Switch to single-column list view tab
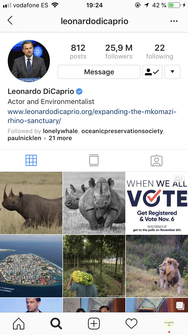The height and width of the screenshot is (335, 188). 94,160
